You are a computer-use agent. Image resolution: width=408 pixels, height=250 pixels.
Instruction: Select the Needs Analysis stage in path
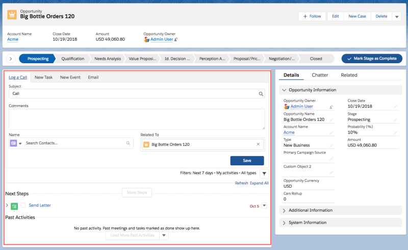[x=108, y=59]
